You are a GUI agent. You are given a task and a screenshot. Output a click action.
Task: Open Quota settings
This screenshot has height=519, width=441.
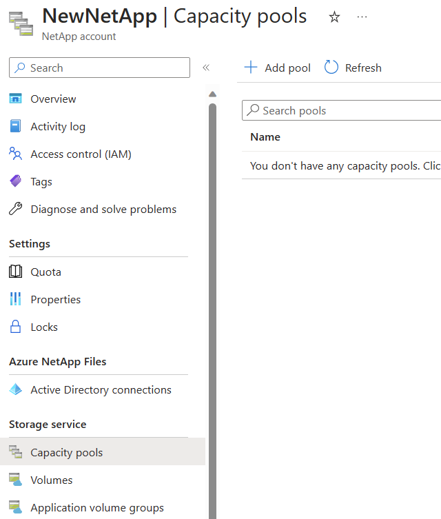[x=46, y=272]
